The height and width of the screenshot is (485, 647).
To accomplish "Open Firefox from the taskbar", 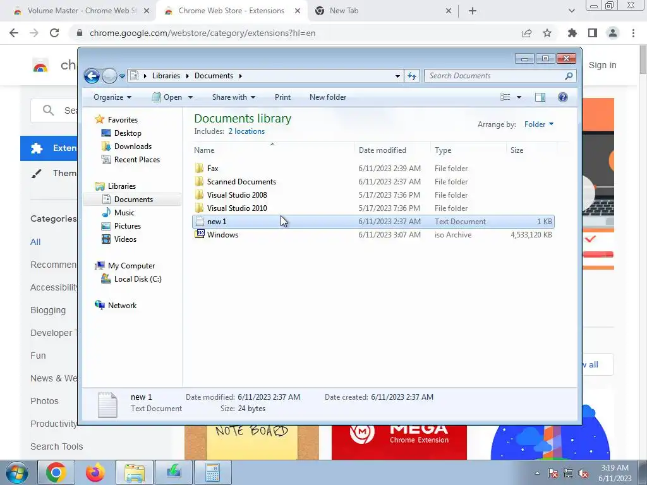I will coord(95,472).
